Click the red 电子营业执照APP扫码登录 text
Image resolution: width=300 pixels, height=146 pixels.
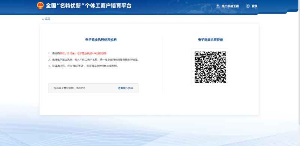(91, 53)
